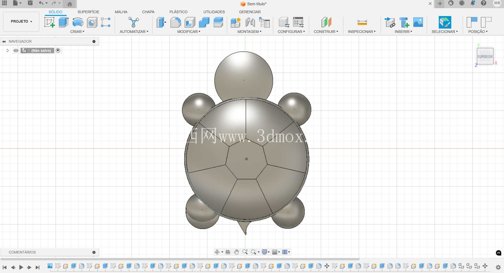Select the Fillet tool
This screenshot has width=504, height=273.
point(176,22)
